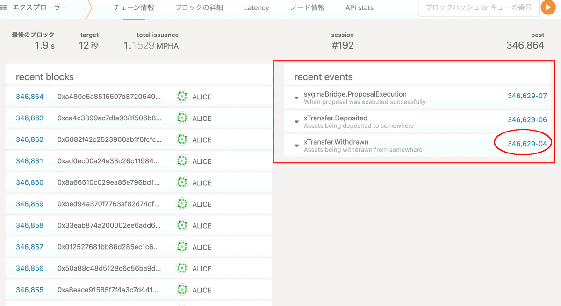Open block 346,859 link

tap(29, 204)
